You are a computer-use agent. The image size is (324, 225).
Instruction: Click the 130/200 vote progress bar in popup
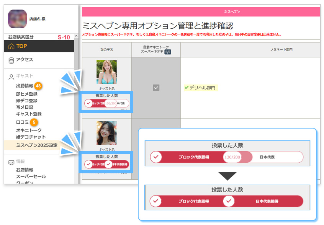point(232,157)
